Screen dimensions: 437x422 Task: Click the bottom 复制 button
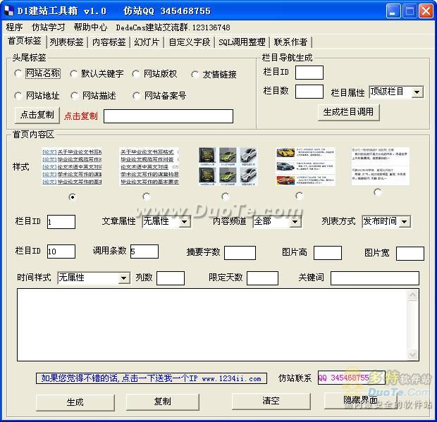pyautogui.click(x=163, y=402)
